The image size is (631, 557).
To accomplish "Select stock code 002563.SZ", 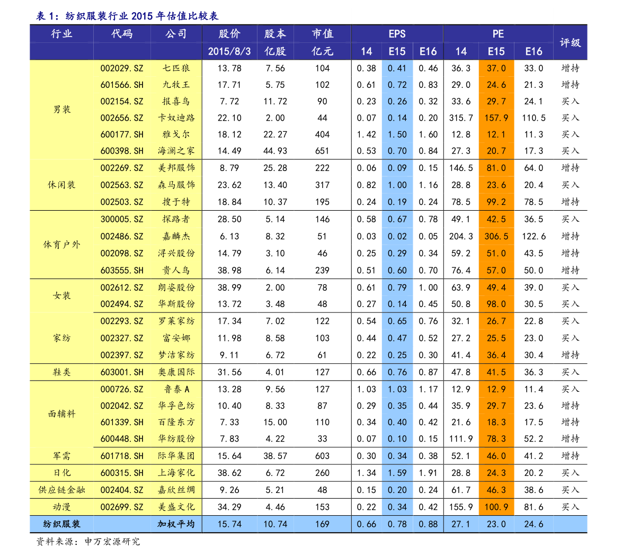I will (x=122, y=185).
